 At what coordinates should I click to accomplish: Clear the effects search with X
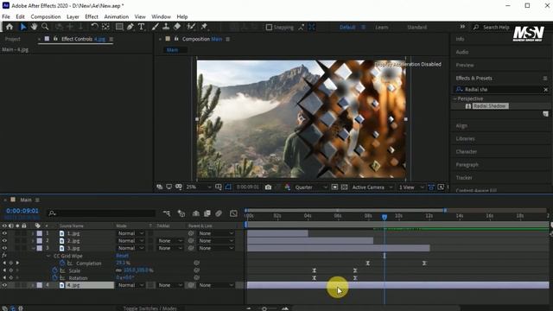545,90
